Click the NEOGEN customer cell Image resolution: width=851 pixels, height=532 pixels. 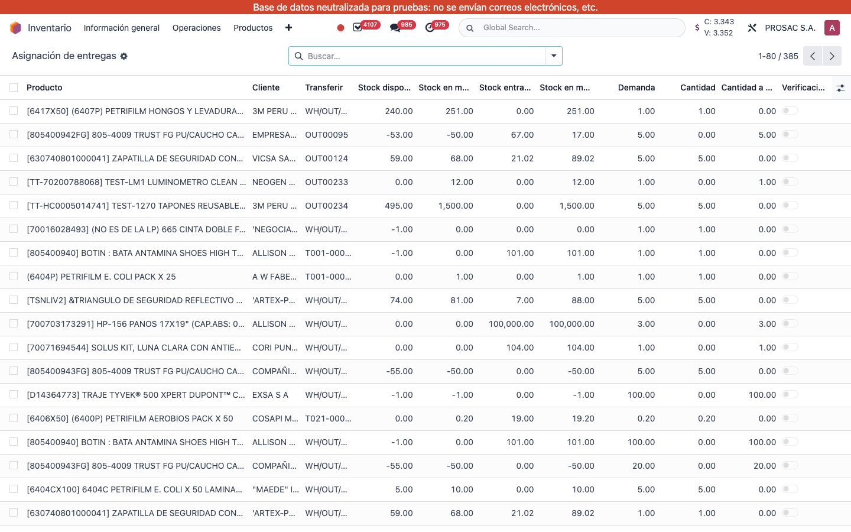(274, 182)
